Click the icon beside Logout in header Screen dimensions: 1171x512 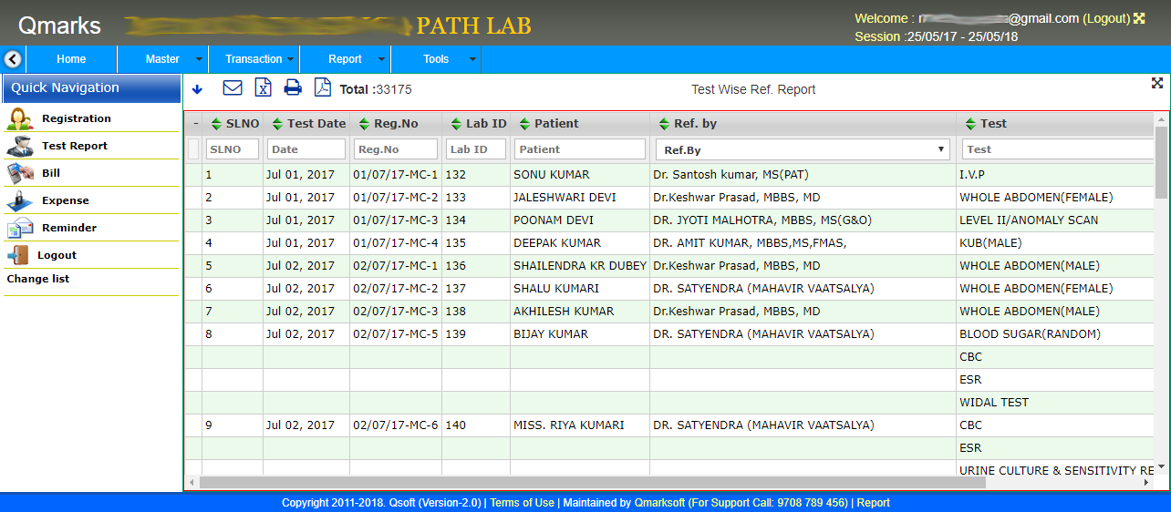pos(1139,18)
